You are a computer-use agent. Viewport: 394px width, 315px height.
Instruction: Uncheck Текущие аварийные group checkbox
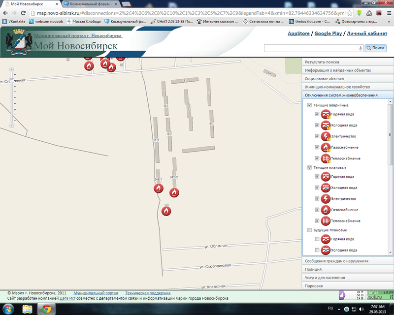click(309, 105)
